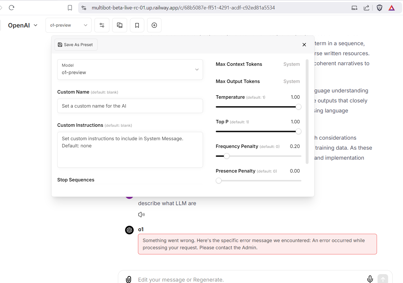
Task: Open Brave Shields lion icon
Action: (380, 8)
